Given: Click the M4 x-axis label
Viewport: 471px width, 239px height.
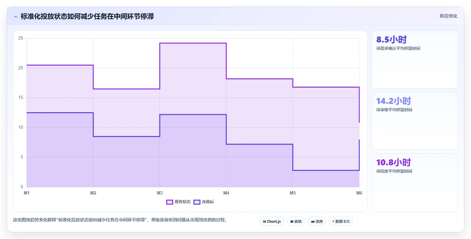Looking at the screenshot, I should (x=226, y=193).
